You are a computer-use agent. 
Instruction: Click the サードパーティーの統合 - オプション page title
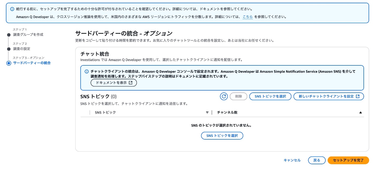point(124,33)
